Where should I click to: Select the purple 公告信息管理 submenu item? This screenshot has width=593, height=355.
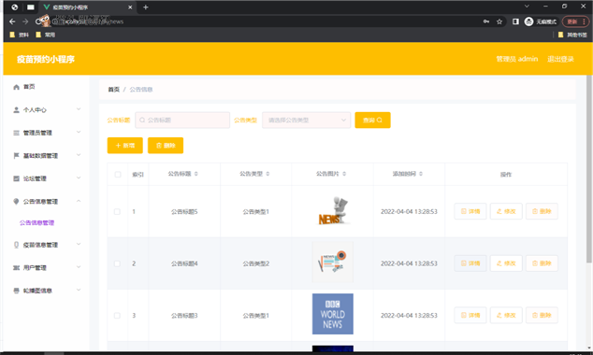coord(37,223)
